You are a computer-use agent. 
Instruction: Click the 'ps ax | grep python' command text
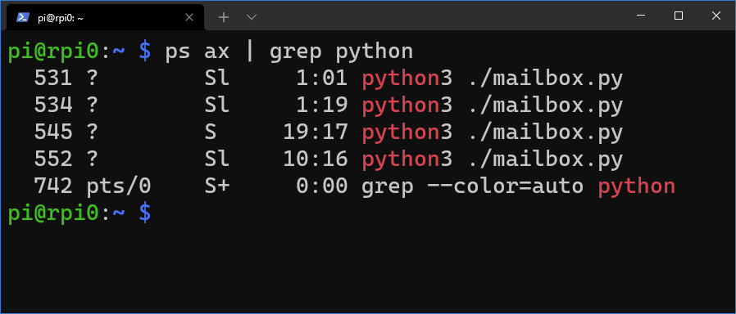(288, 52)
